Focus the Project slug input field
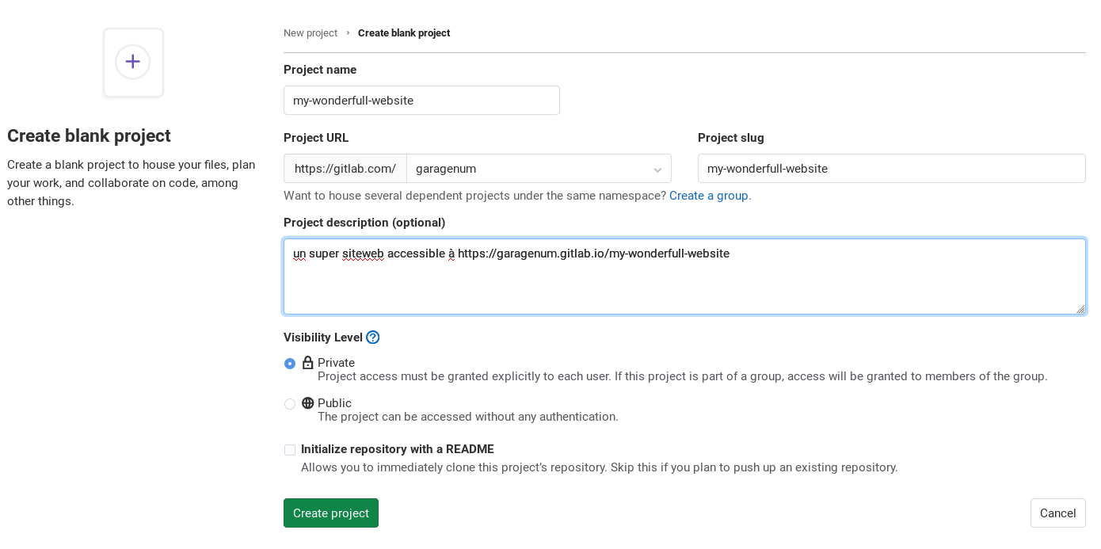 [x=892, y=169]
